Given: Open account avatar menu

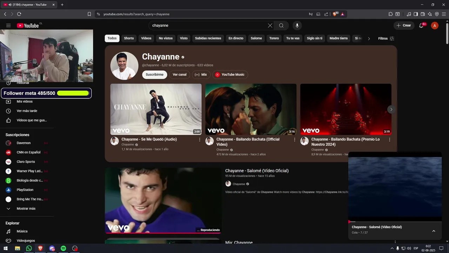Looking at the screenshot, I should (435, 25).
